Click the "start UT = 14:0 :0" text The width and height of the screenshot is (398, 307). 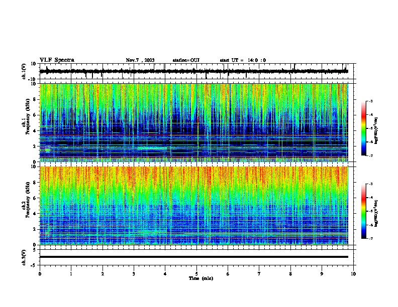[243, 60]
